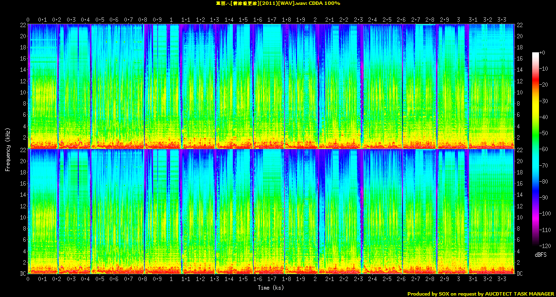Click '3' on the top time axis
The width and height of the screenshot is (556, 297).
[459, 20]
